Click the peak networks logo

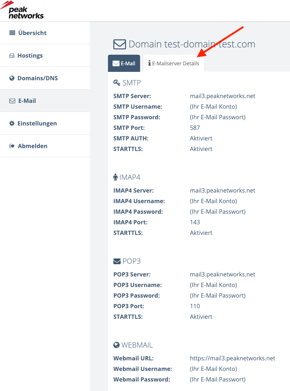coord(22,10)
